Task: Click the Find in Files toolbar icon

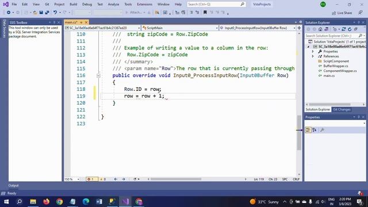Action: [x=157, y=13]
